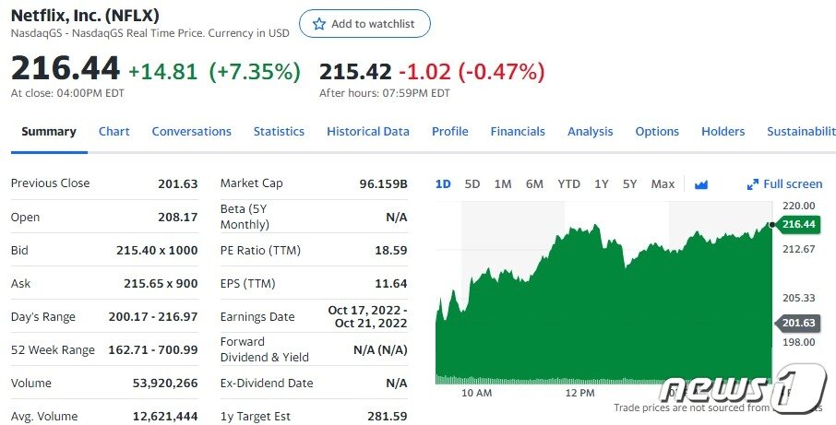Click the Full screen expand arrows icon
Screen dimensions: 836x425
[752, 184]
